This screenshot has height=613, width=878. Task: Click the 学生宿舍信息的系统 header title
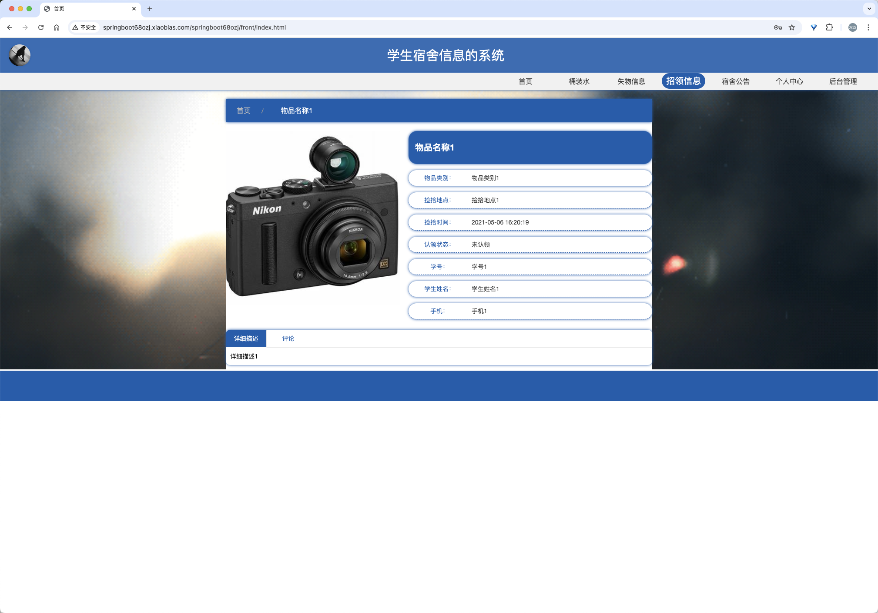coord(446,55)
